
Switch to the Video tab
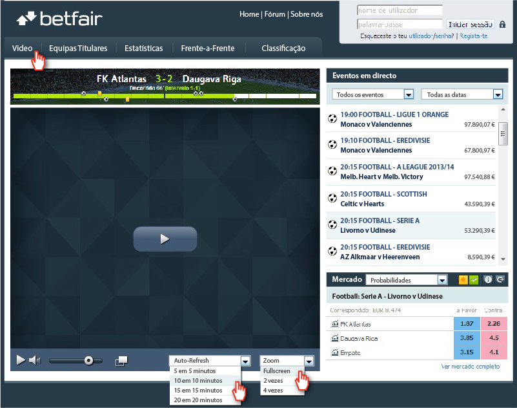(22, 48)
